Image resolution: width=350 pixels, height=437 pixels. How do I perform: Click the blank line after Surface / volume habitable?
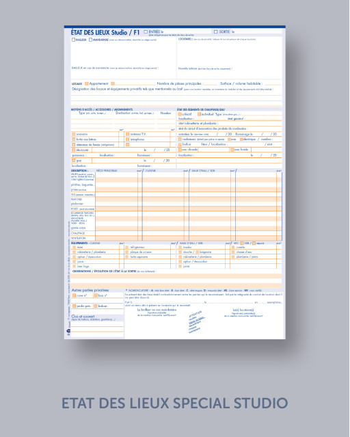coord(273,84)
